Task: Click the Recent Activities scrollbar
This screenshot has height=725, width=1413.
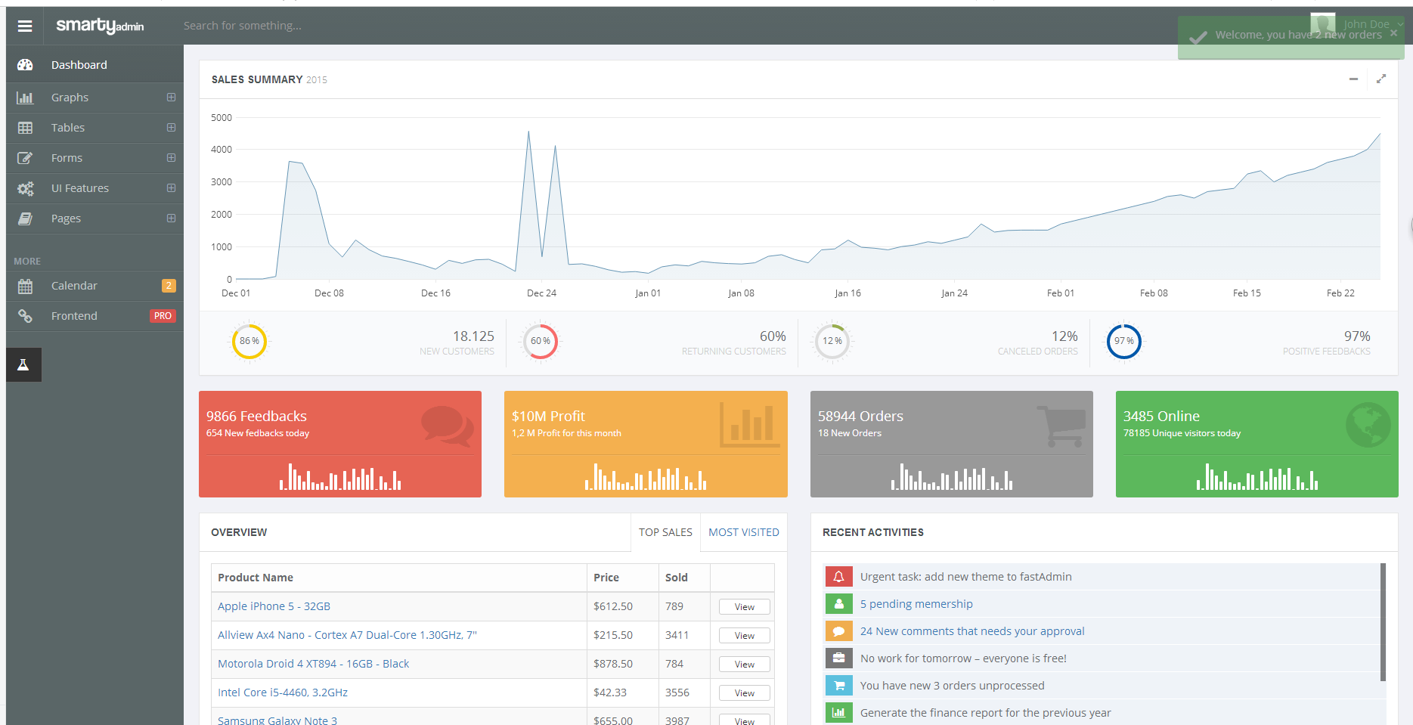Action: tap(1383, 622)
